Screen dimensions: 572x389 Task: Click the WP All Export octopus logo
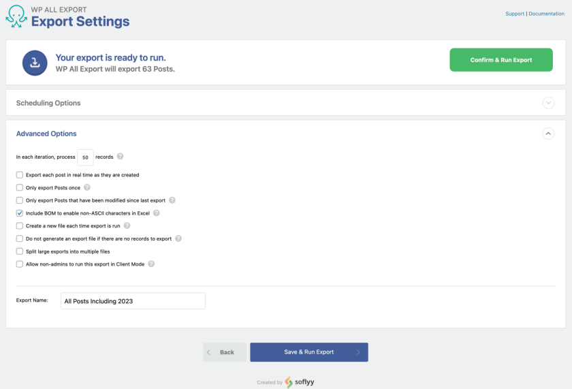pyautogui.click(x=16, y=17)
